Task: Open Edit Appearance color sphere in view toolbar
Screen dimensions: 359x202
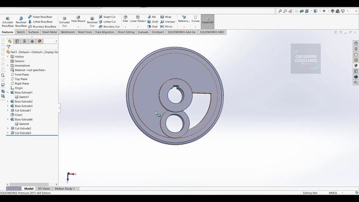Action: (x=333, y=11)
